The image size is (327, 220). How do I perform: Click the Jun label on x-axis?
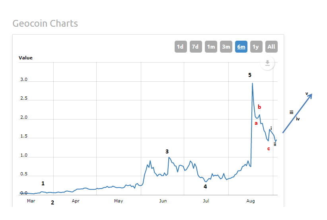163,201
